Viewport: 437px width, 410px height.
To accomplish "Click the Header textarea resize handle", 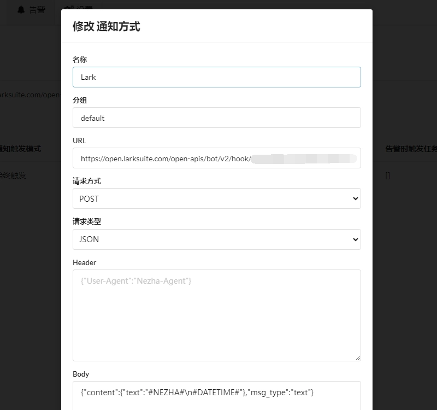I will pyautogui.click(x=357, y=358).
